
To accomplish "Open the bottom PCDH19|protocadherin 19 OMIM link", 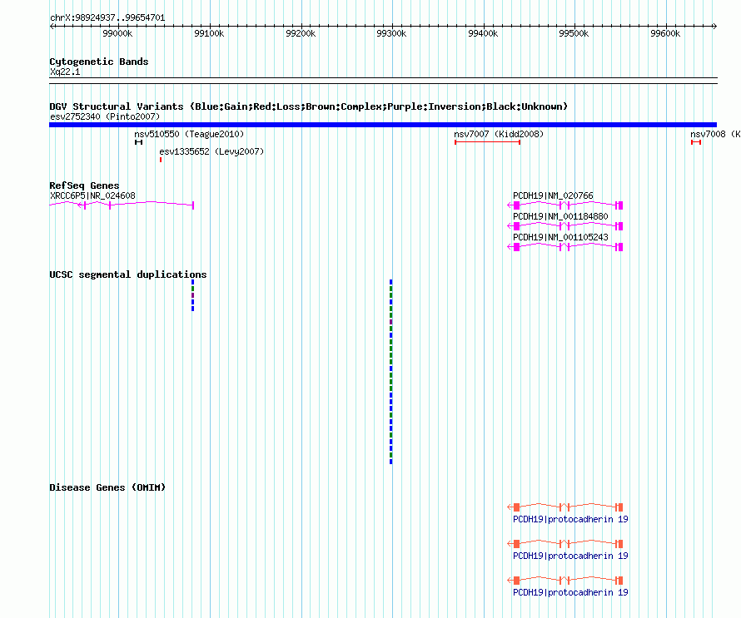I will coord(570,592).
